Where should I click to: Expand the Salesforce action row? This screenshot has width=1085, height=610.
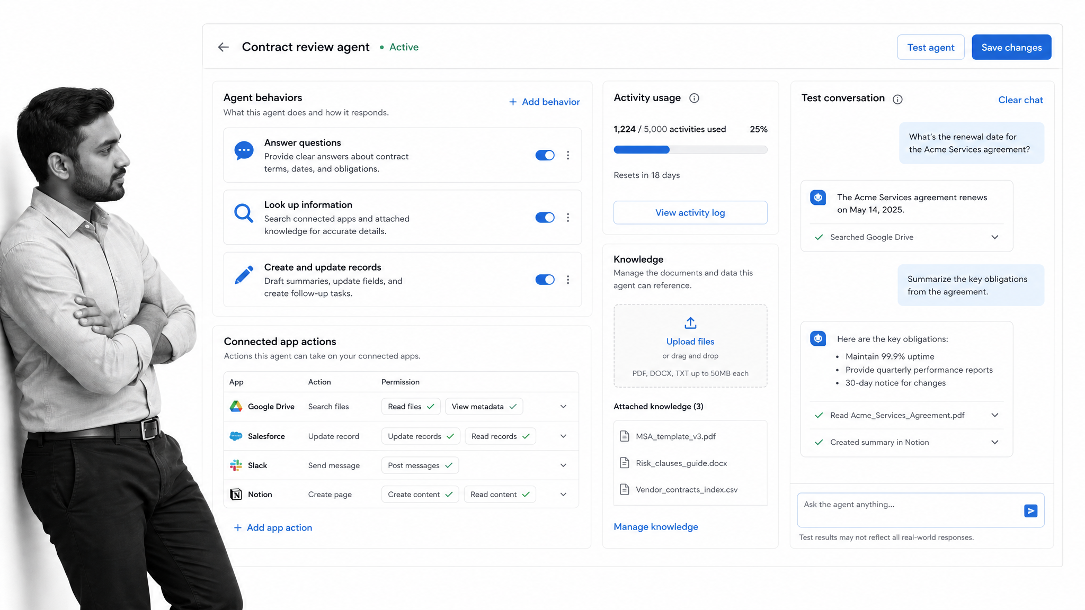[563, 436]
